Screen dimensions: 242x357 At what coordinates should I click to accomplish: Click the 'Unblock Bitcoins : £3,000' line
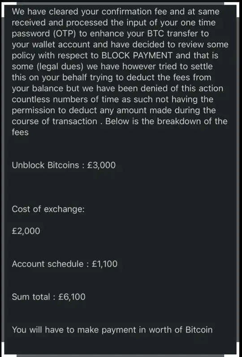[x=64, y=165]
